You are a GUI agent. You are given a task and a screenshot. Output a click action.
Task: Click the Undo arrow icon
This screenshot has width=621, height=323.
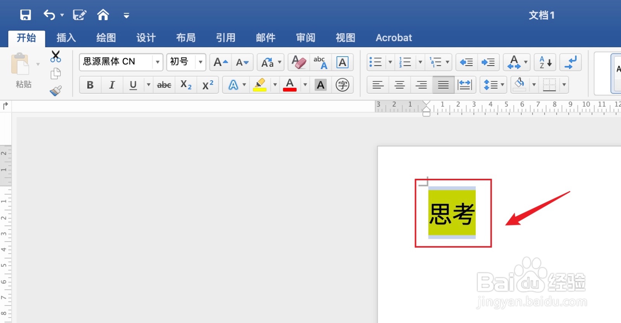coord(49,15)
